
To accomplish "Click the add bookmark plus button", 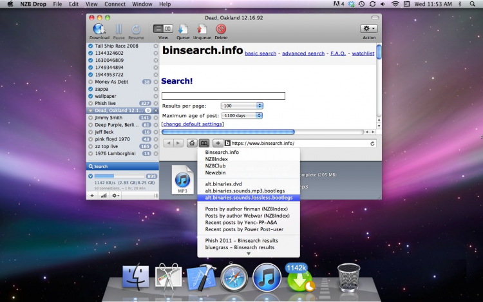I will click(x=218, y=143).
